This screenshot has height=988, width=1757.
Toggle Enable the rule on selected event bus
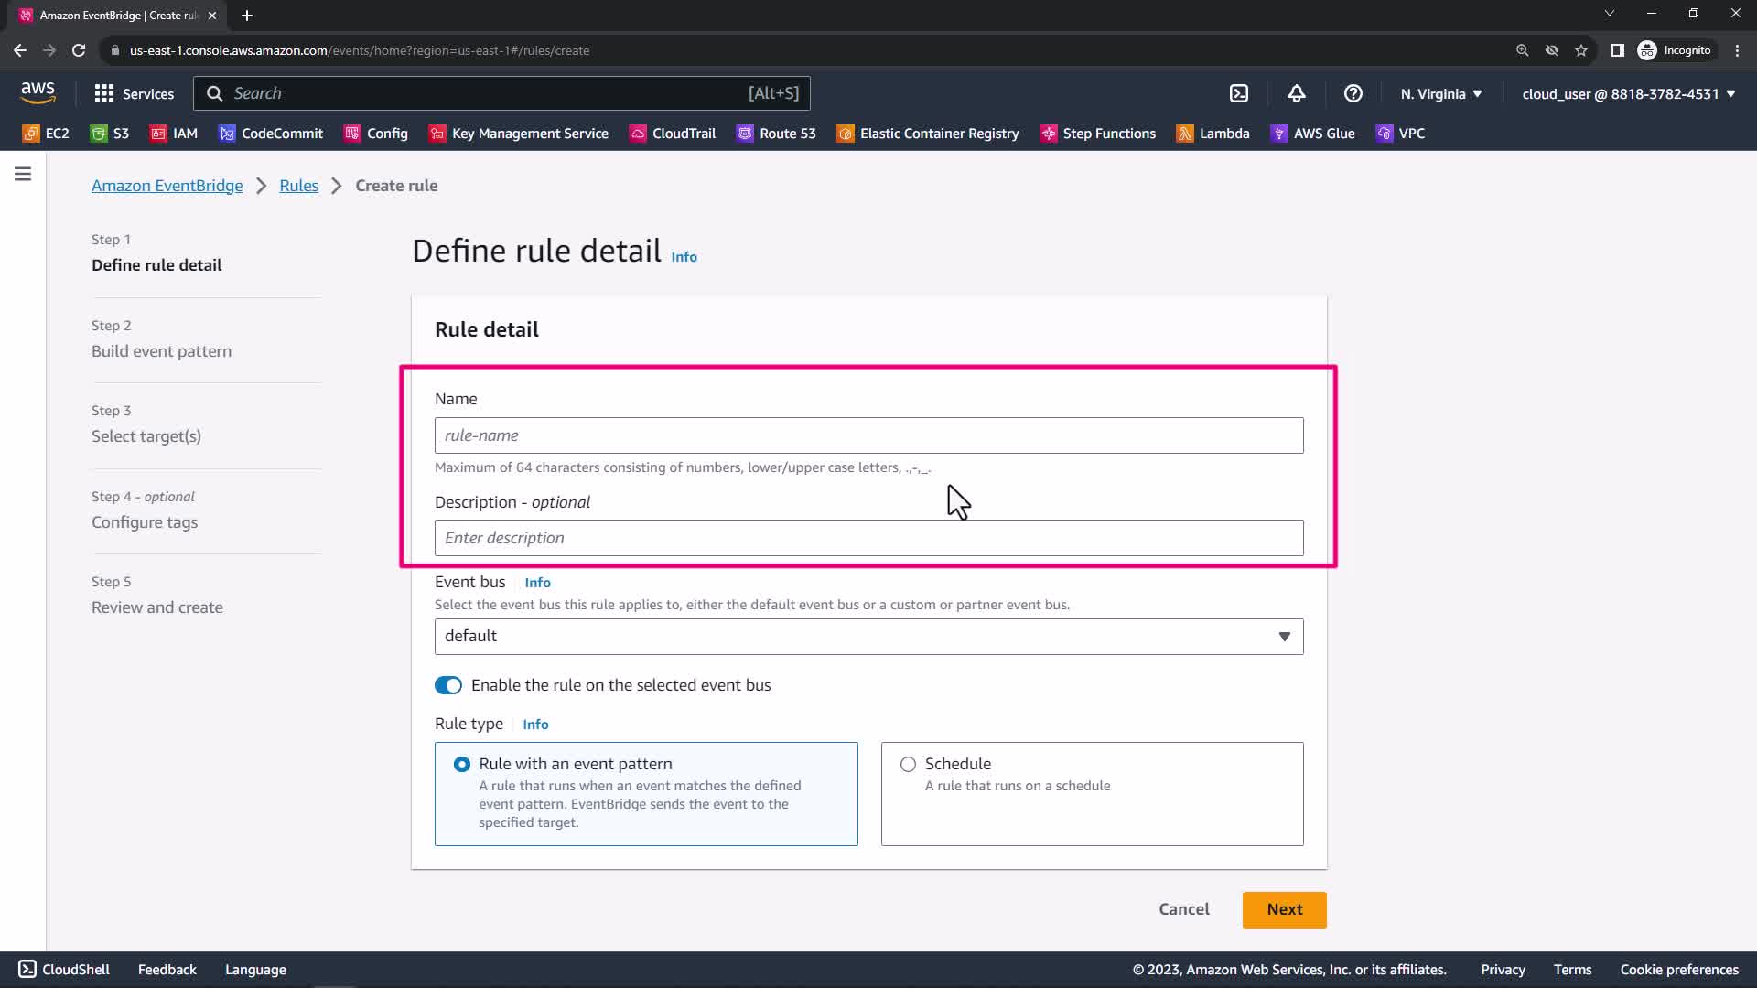(x=448, y=685)
